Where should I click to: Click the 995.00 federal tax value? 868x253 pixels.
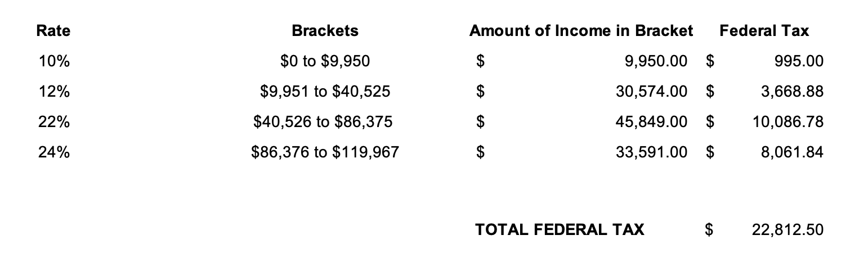(799, 61)
